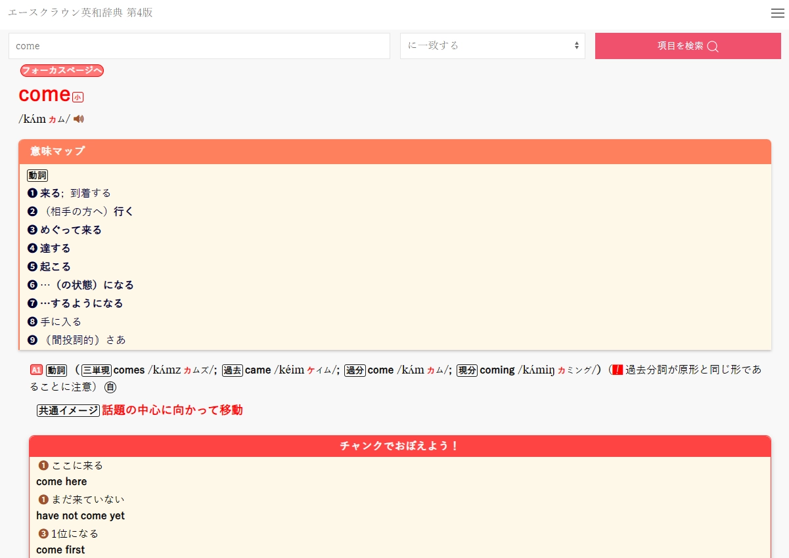Image resolution: width=789 pixels, height=558 pixels.
Task: Click the 意味マップ panel header
Action: pos(395,152)
